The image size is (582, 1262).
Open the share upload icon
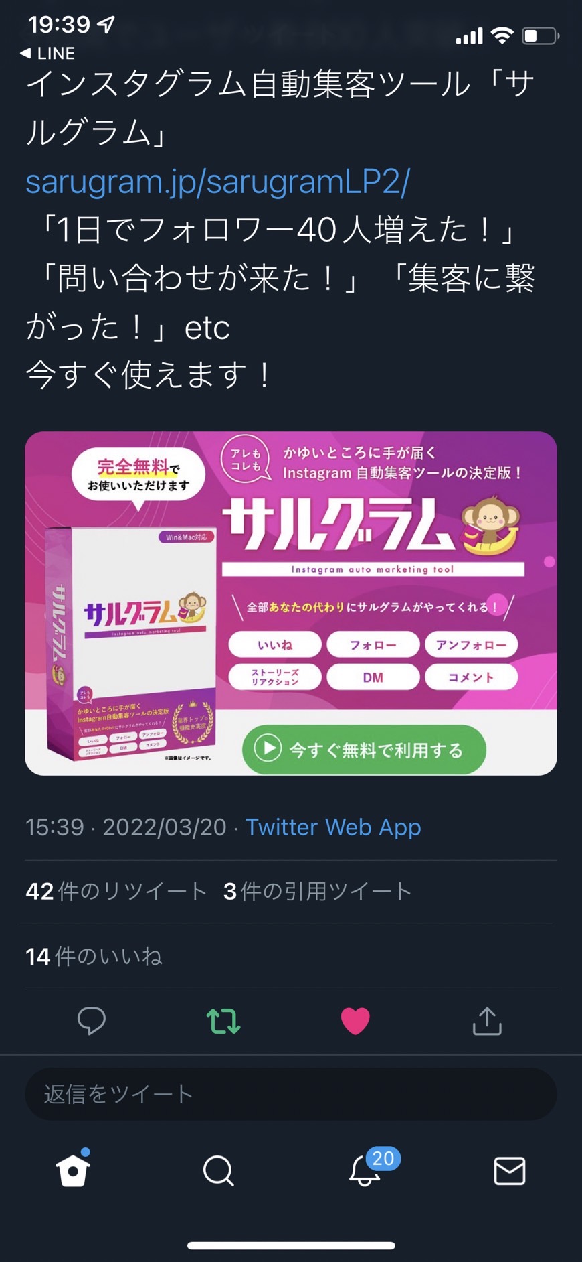click(x=487, y=1021)
